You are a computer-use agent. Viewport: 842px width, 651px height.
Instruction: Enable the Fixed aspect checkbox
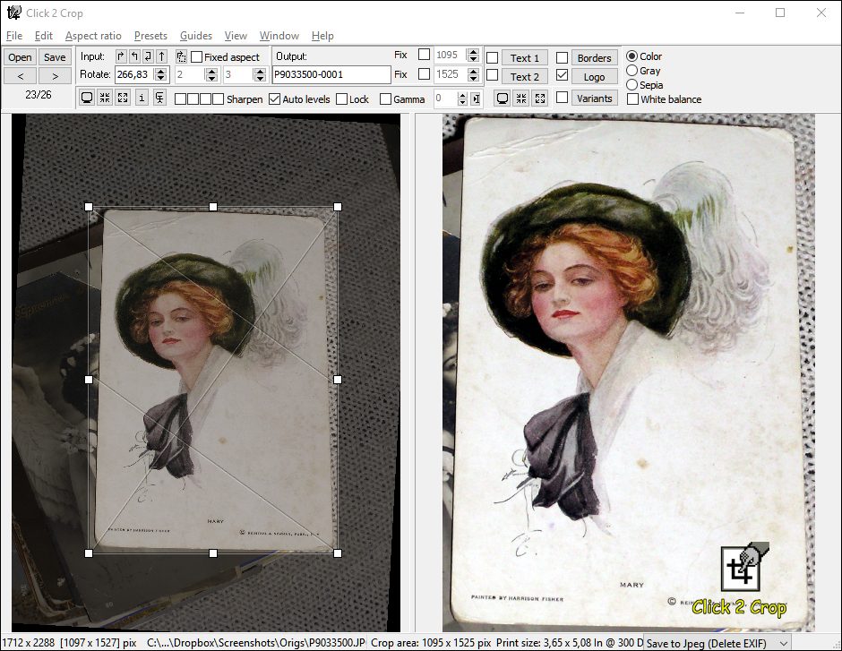click(196, 56)
